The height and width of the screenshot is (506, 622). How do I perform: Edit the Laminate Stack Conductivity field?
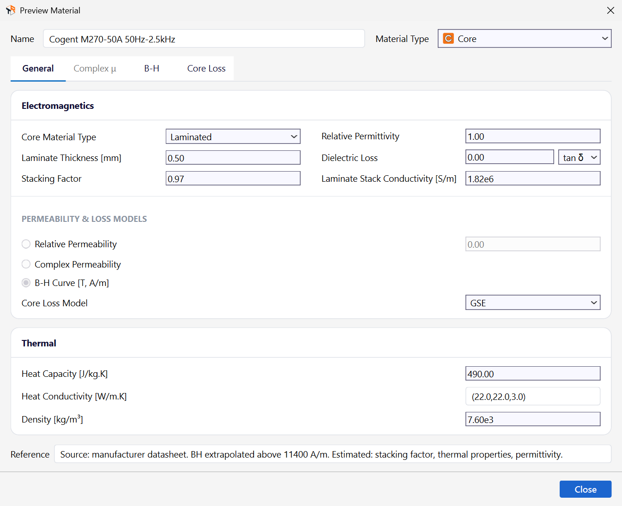point(533,179)
